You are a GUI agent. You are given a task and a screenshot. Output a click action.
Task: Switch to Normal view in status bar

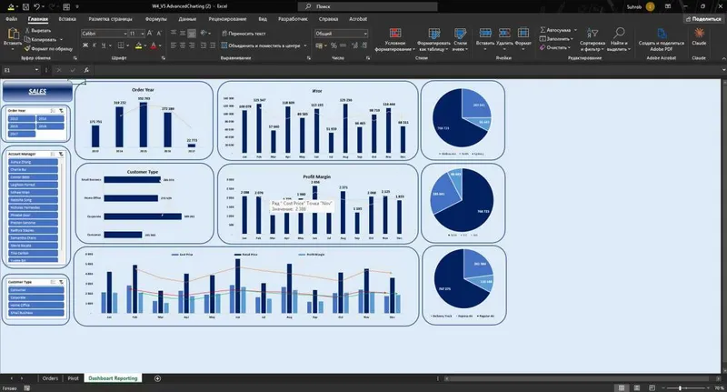click(x=622, y=387)
